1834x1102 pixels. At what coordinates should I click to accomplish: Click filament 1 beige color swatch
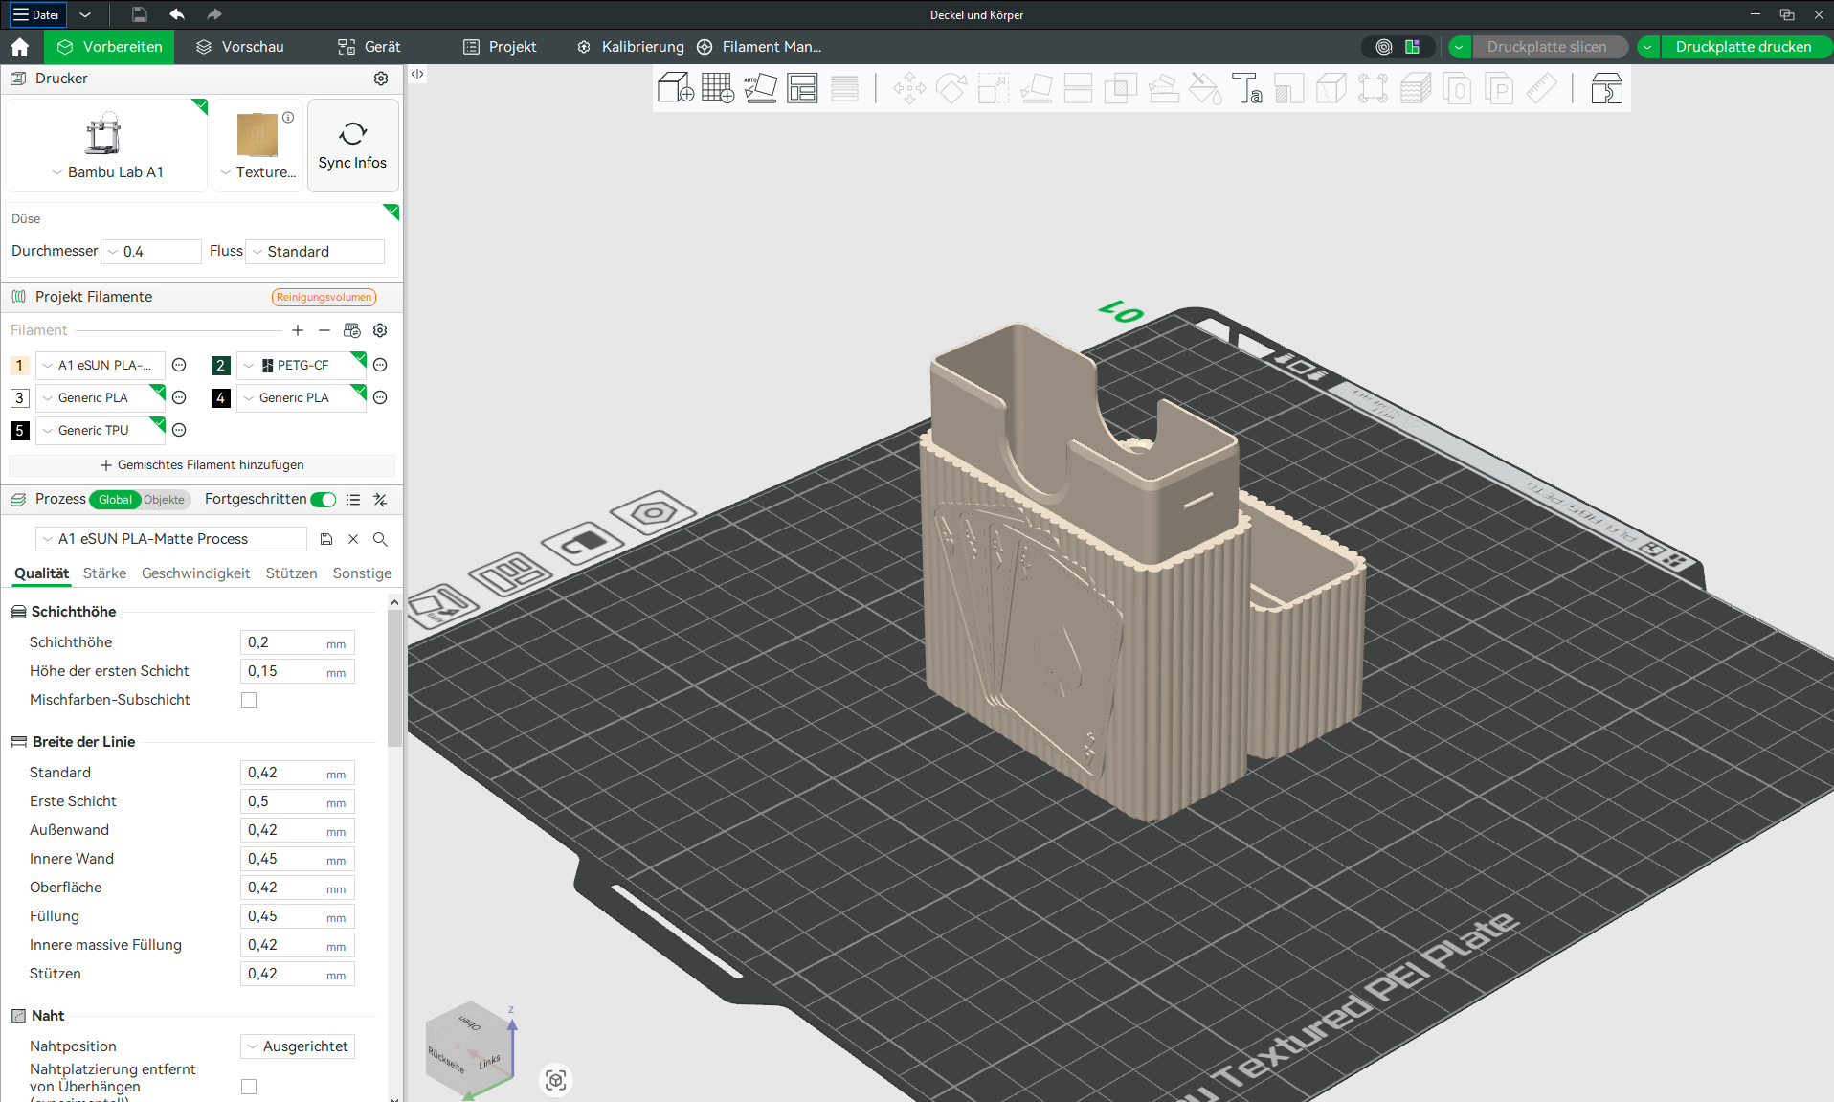click(x=19, y=365)
